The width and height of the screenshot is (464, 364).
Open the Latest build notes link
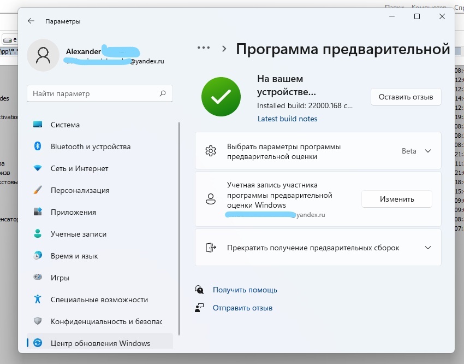tap(287, 119)
